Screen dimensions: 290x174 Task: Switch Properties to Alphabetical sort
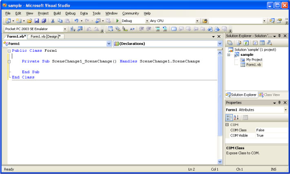pos(236,117)
